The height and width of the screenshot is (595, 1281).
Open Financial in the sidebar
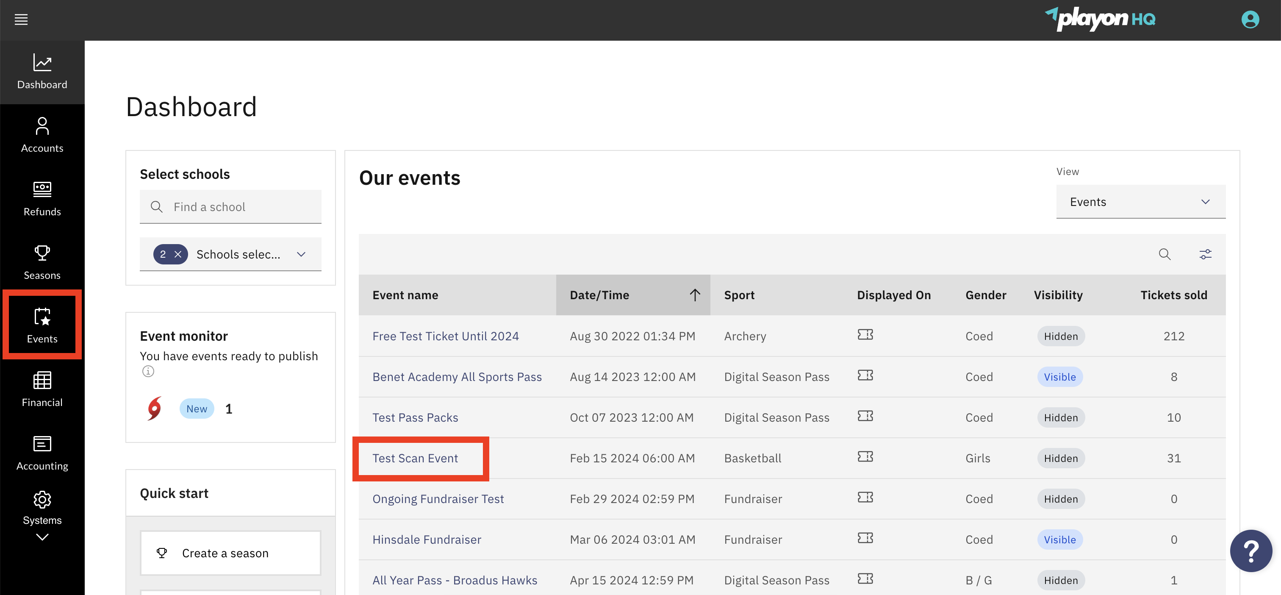(x=42, y=389)
